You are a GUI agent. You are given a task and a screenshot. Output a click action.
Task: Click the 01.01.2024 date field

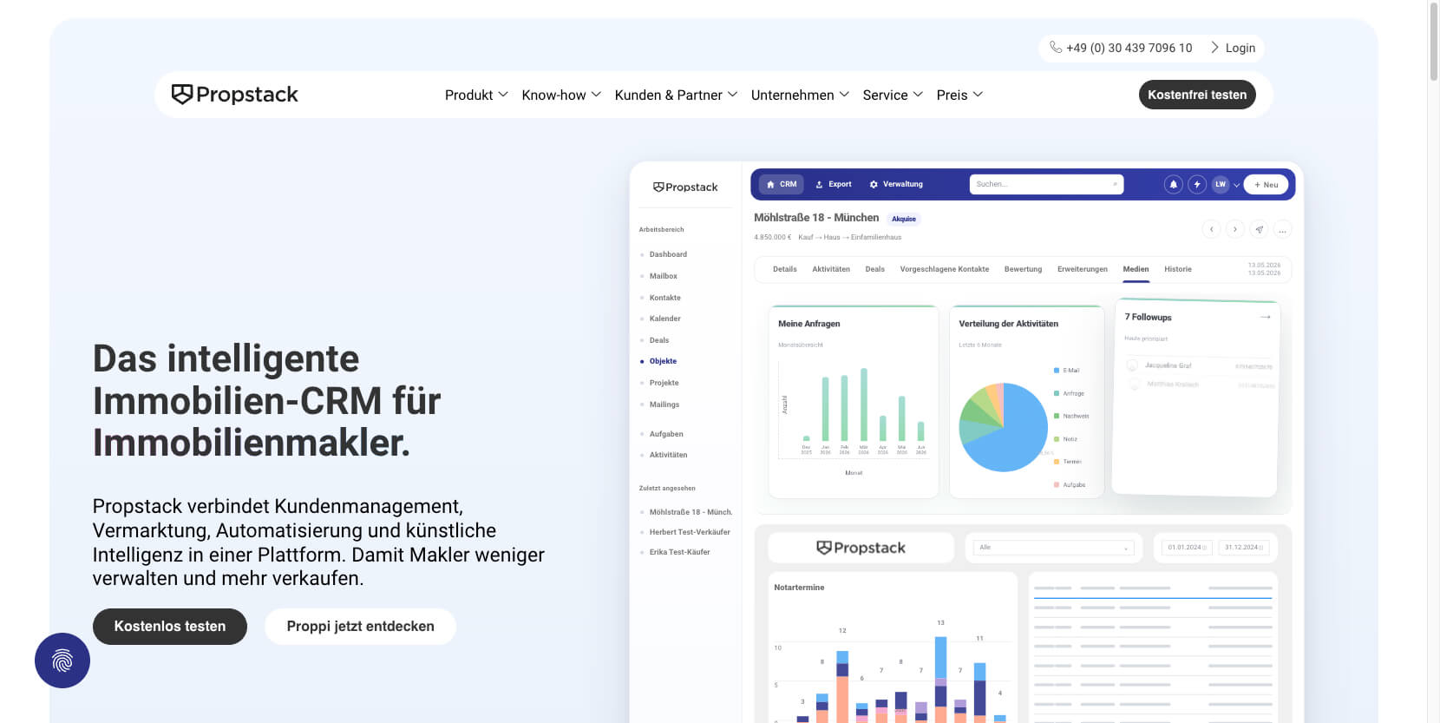[x=1187, y=548]
